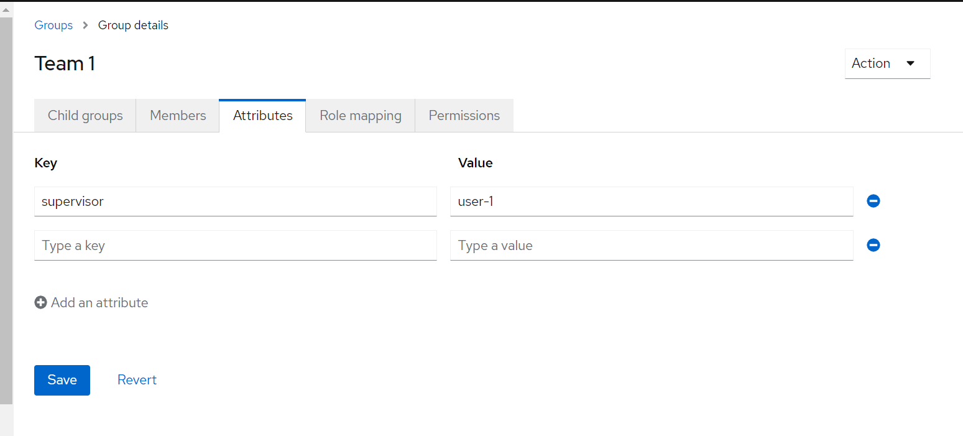Click the plus icon to add an attribute
The image size is (963, 436).
coord(41,303)
